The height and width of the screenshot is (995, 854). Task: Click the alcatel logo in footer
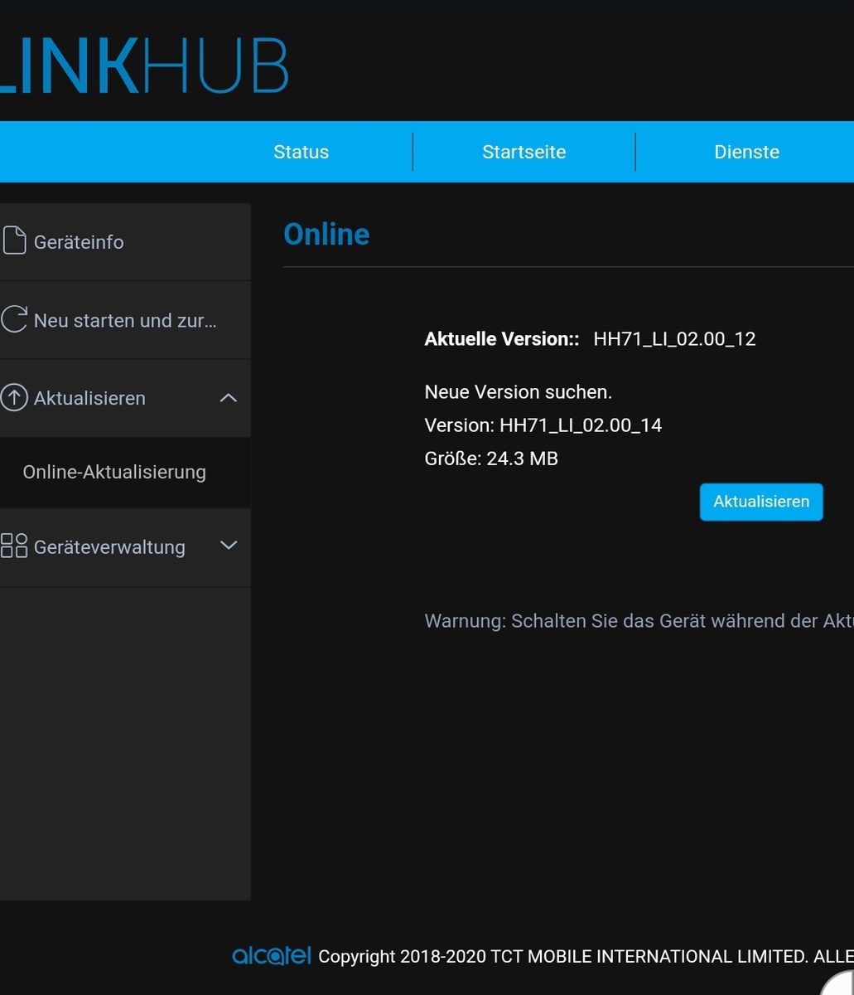(272, 956)
